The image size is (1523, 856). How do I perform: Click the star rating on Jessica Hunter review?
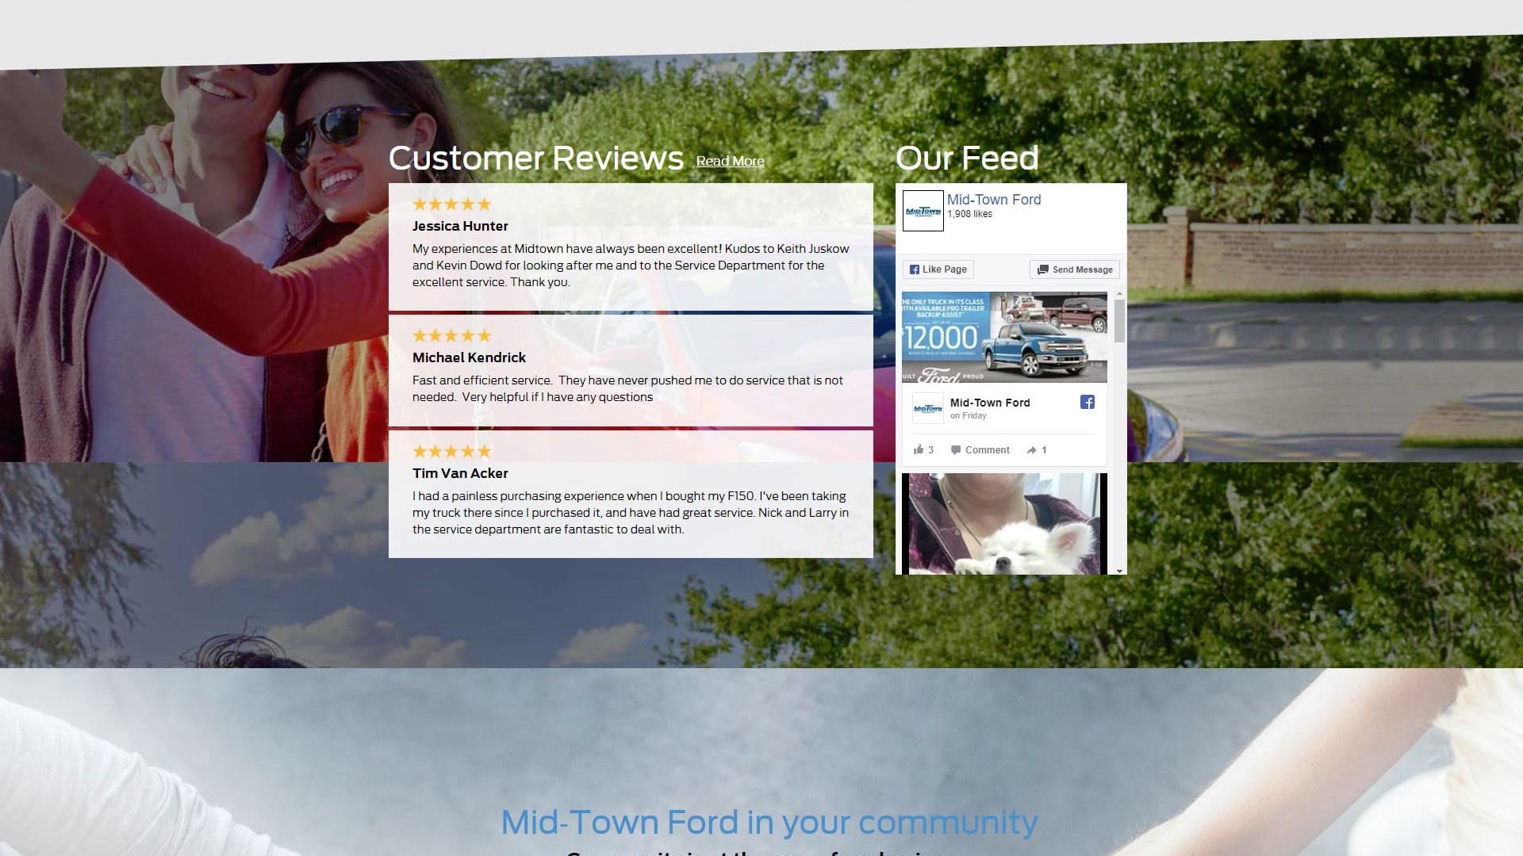click(x=452, y=204)
